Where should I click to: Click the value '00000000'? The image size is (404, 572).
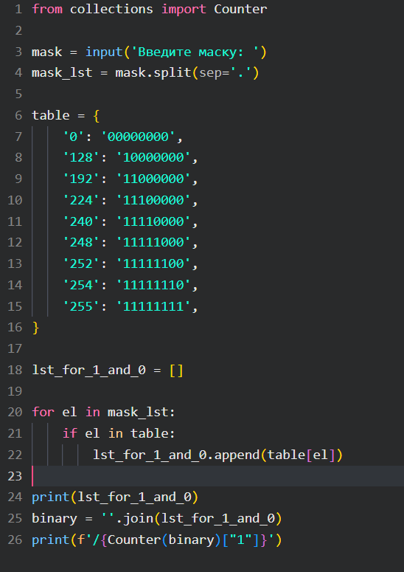(138, 137)
